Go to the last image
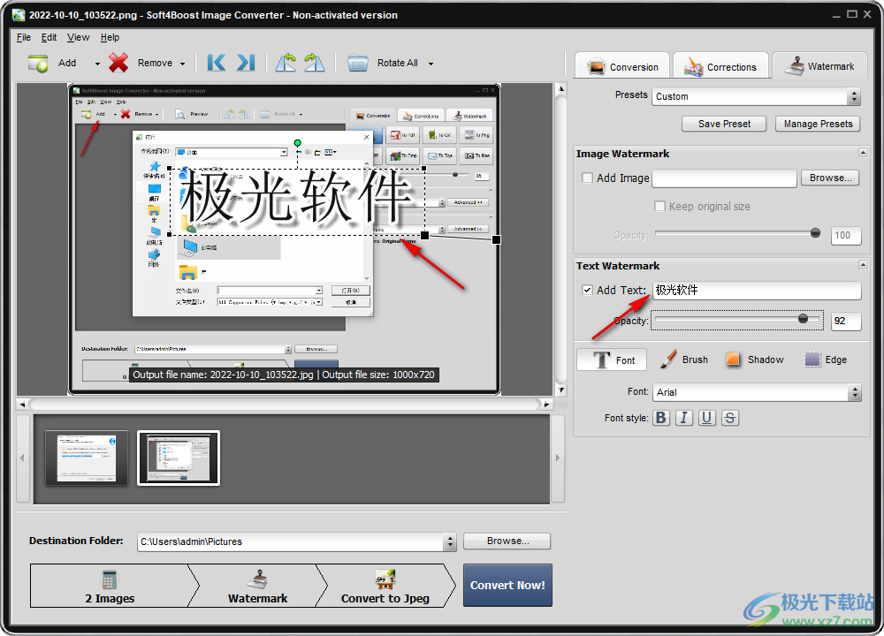Screen dimensions: 884x636 click(246, 63)
